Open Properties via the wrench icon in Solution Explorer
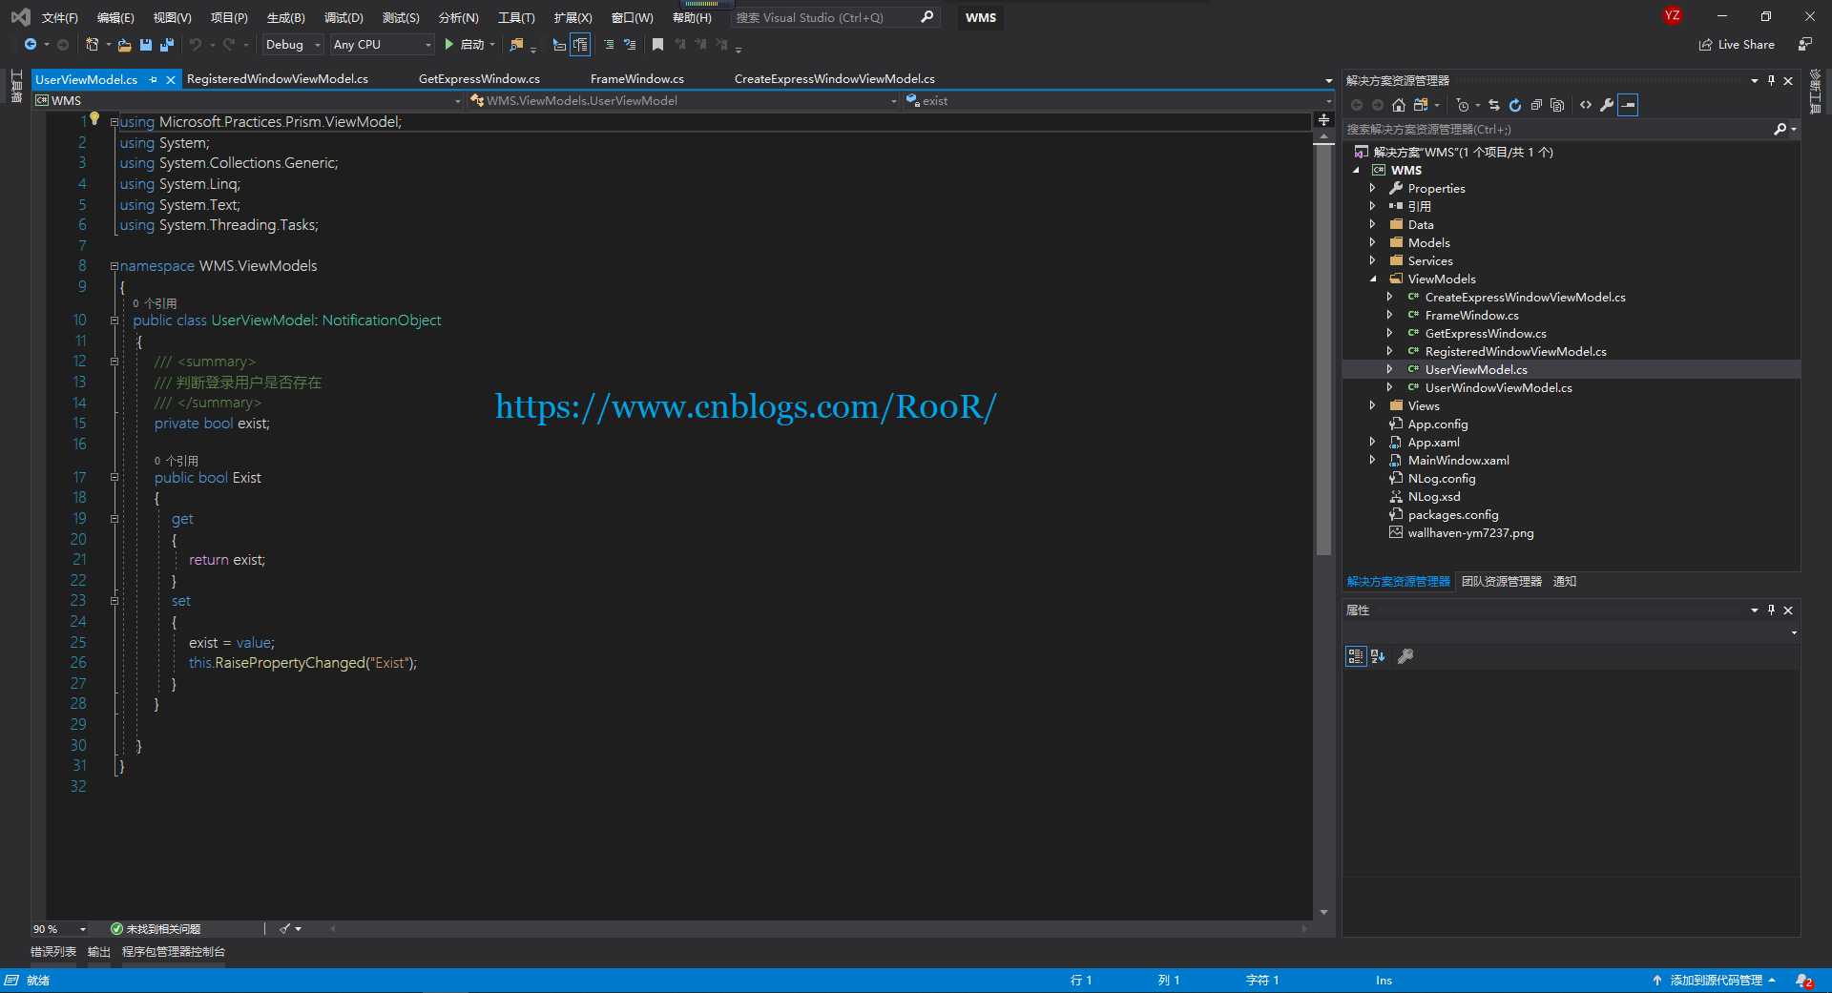The image size is (1832, 993). tap(1607, 105)
